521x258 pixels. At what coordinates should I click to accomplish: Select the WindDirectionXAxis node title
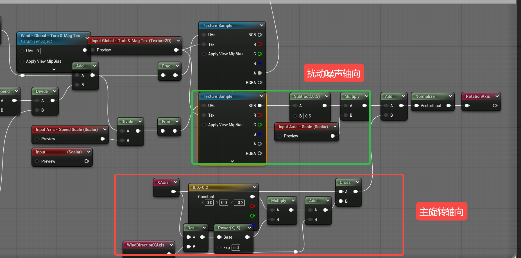pyautogui.click(x=145, y=245)
